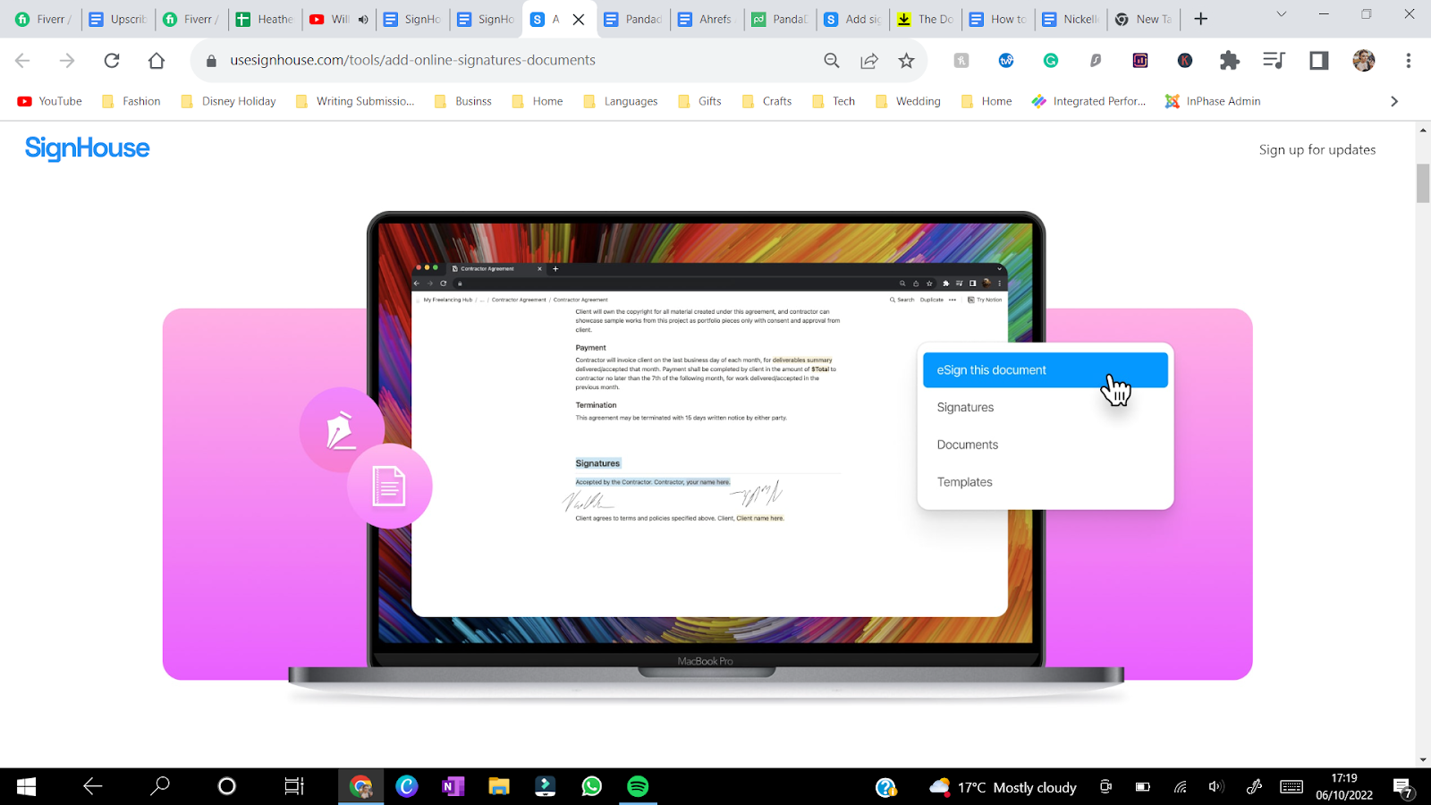Open Spotify from the taskbar
1431x805 pixels.
point(638,786)
